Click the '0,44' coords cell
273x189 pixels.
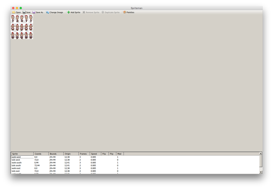36,163
